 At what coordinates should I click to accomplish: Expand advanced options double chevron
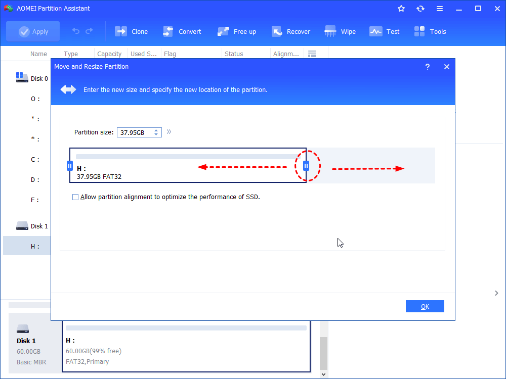coord(169,132)
